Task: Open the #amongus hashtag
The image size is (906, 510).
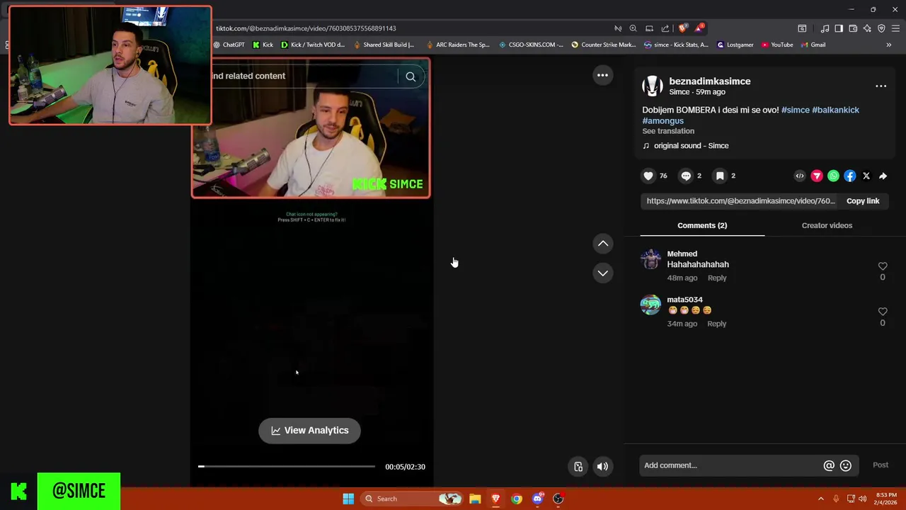Action: [663, 120]
